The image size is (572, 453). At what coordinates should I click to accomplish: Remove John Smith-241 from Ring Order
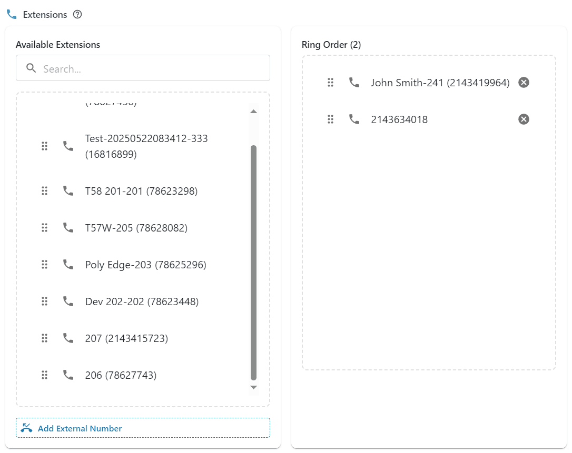[524, 83]
